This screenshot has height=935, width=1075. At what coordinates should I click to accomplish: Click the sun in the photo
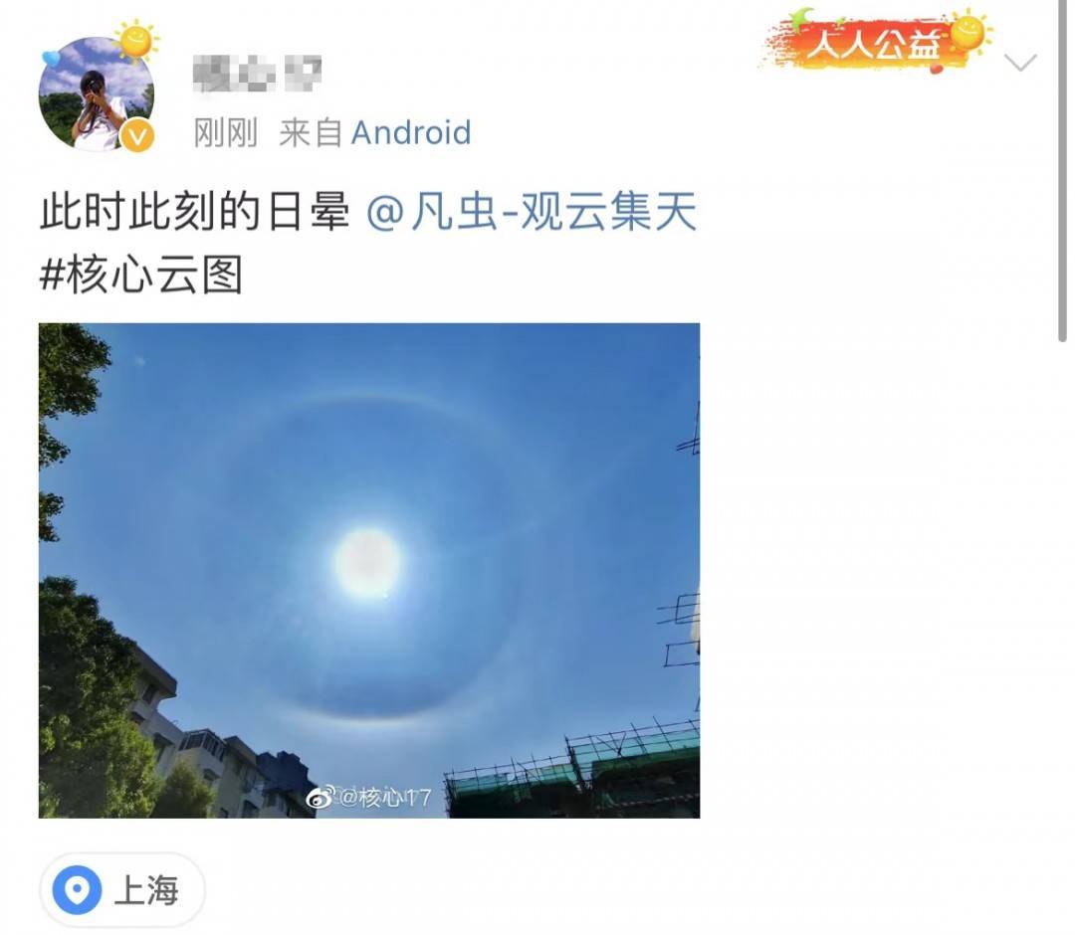367,562
